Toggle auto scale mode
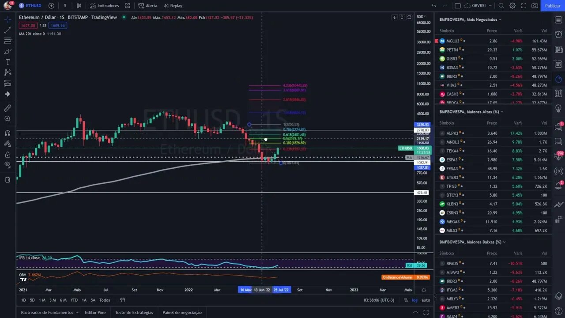 click(x=426, y=300)
